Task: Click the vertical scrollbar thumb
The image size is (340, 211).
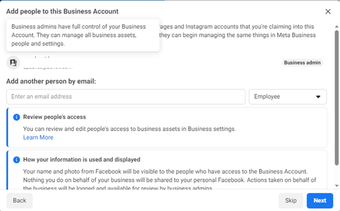Action: coord(337,98)
